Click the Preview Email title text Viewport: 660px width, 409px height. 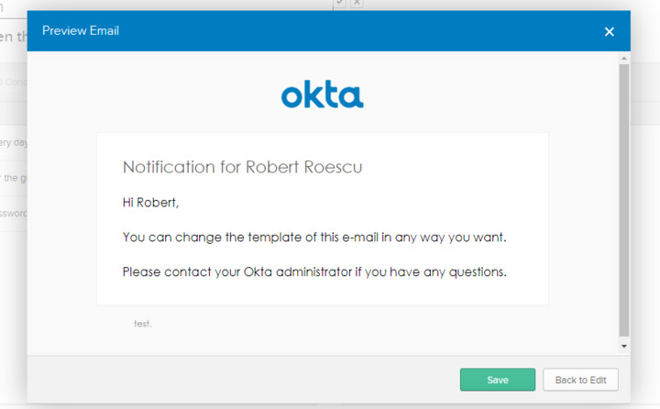81,31
